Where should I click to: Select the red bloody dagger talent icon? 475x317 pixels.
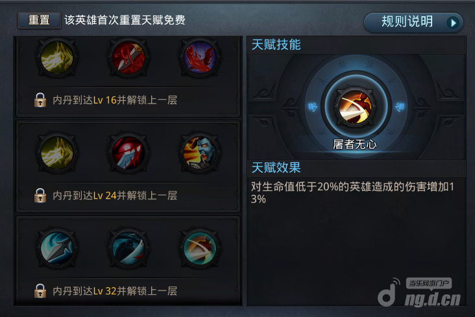[x=128, y=58]
